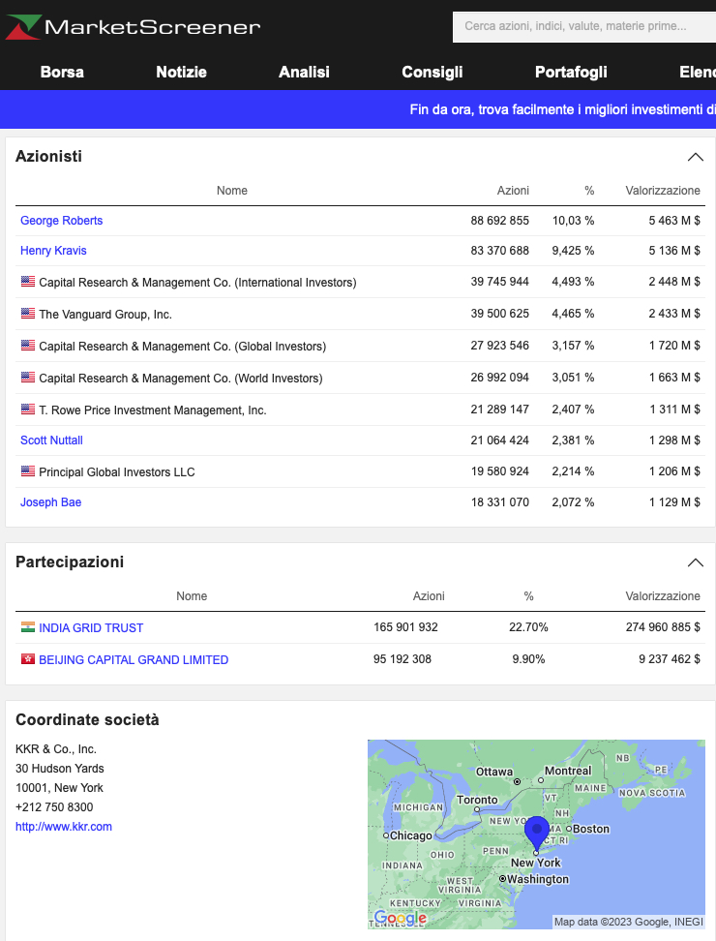Click the Google map thumbnail of New York
Screen dimensions: 716x941
[x=536, y=835]
